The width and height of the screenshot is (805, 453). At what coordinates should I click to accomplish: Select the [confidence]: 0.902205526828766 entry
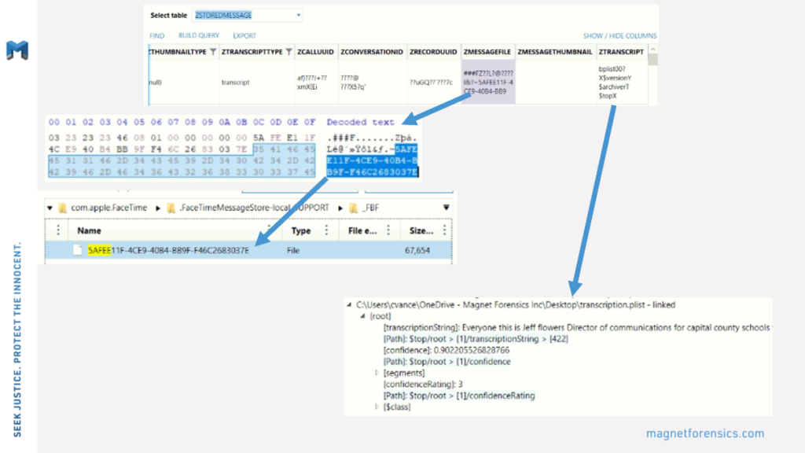click(447, 350)
